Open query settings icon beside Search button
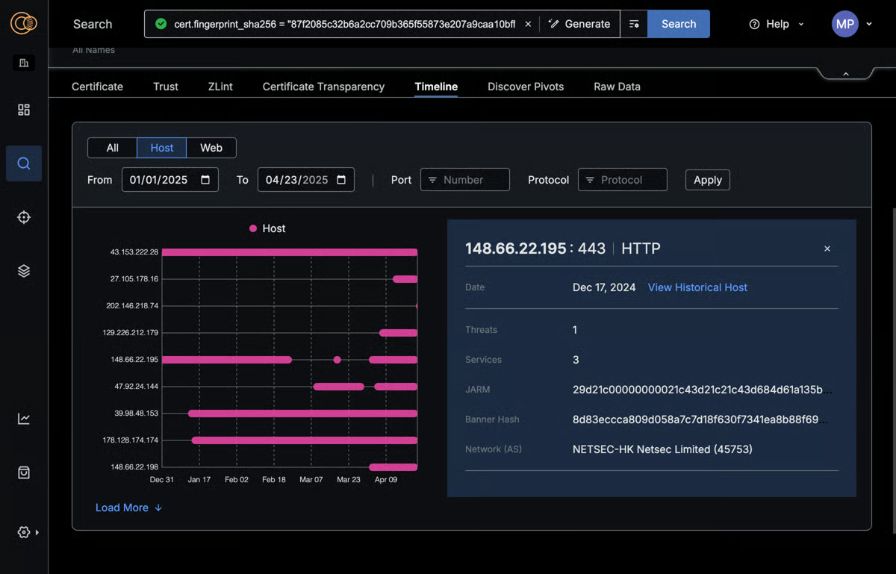The width and height of the screenshot is (896, 574). [x=634, y=24]
